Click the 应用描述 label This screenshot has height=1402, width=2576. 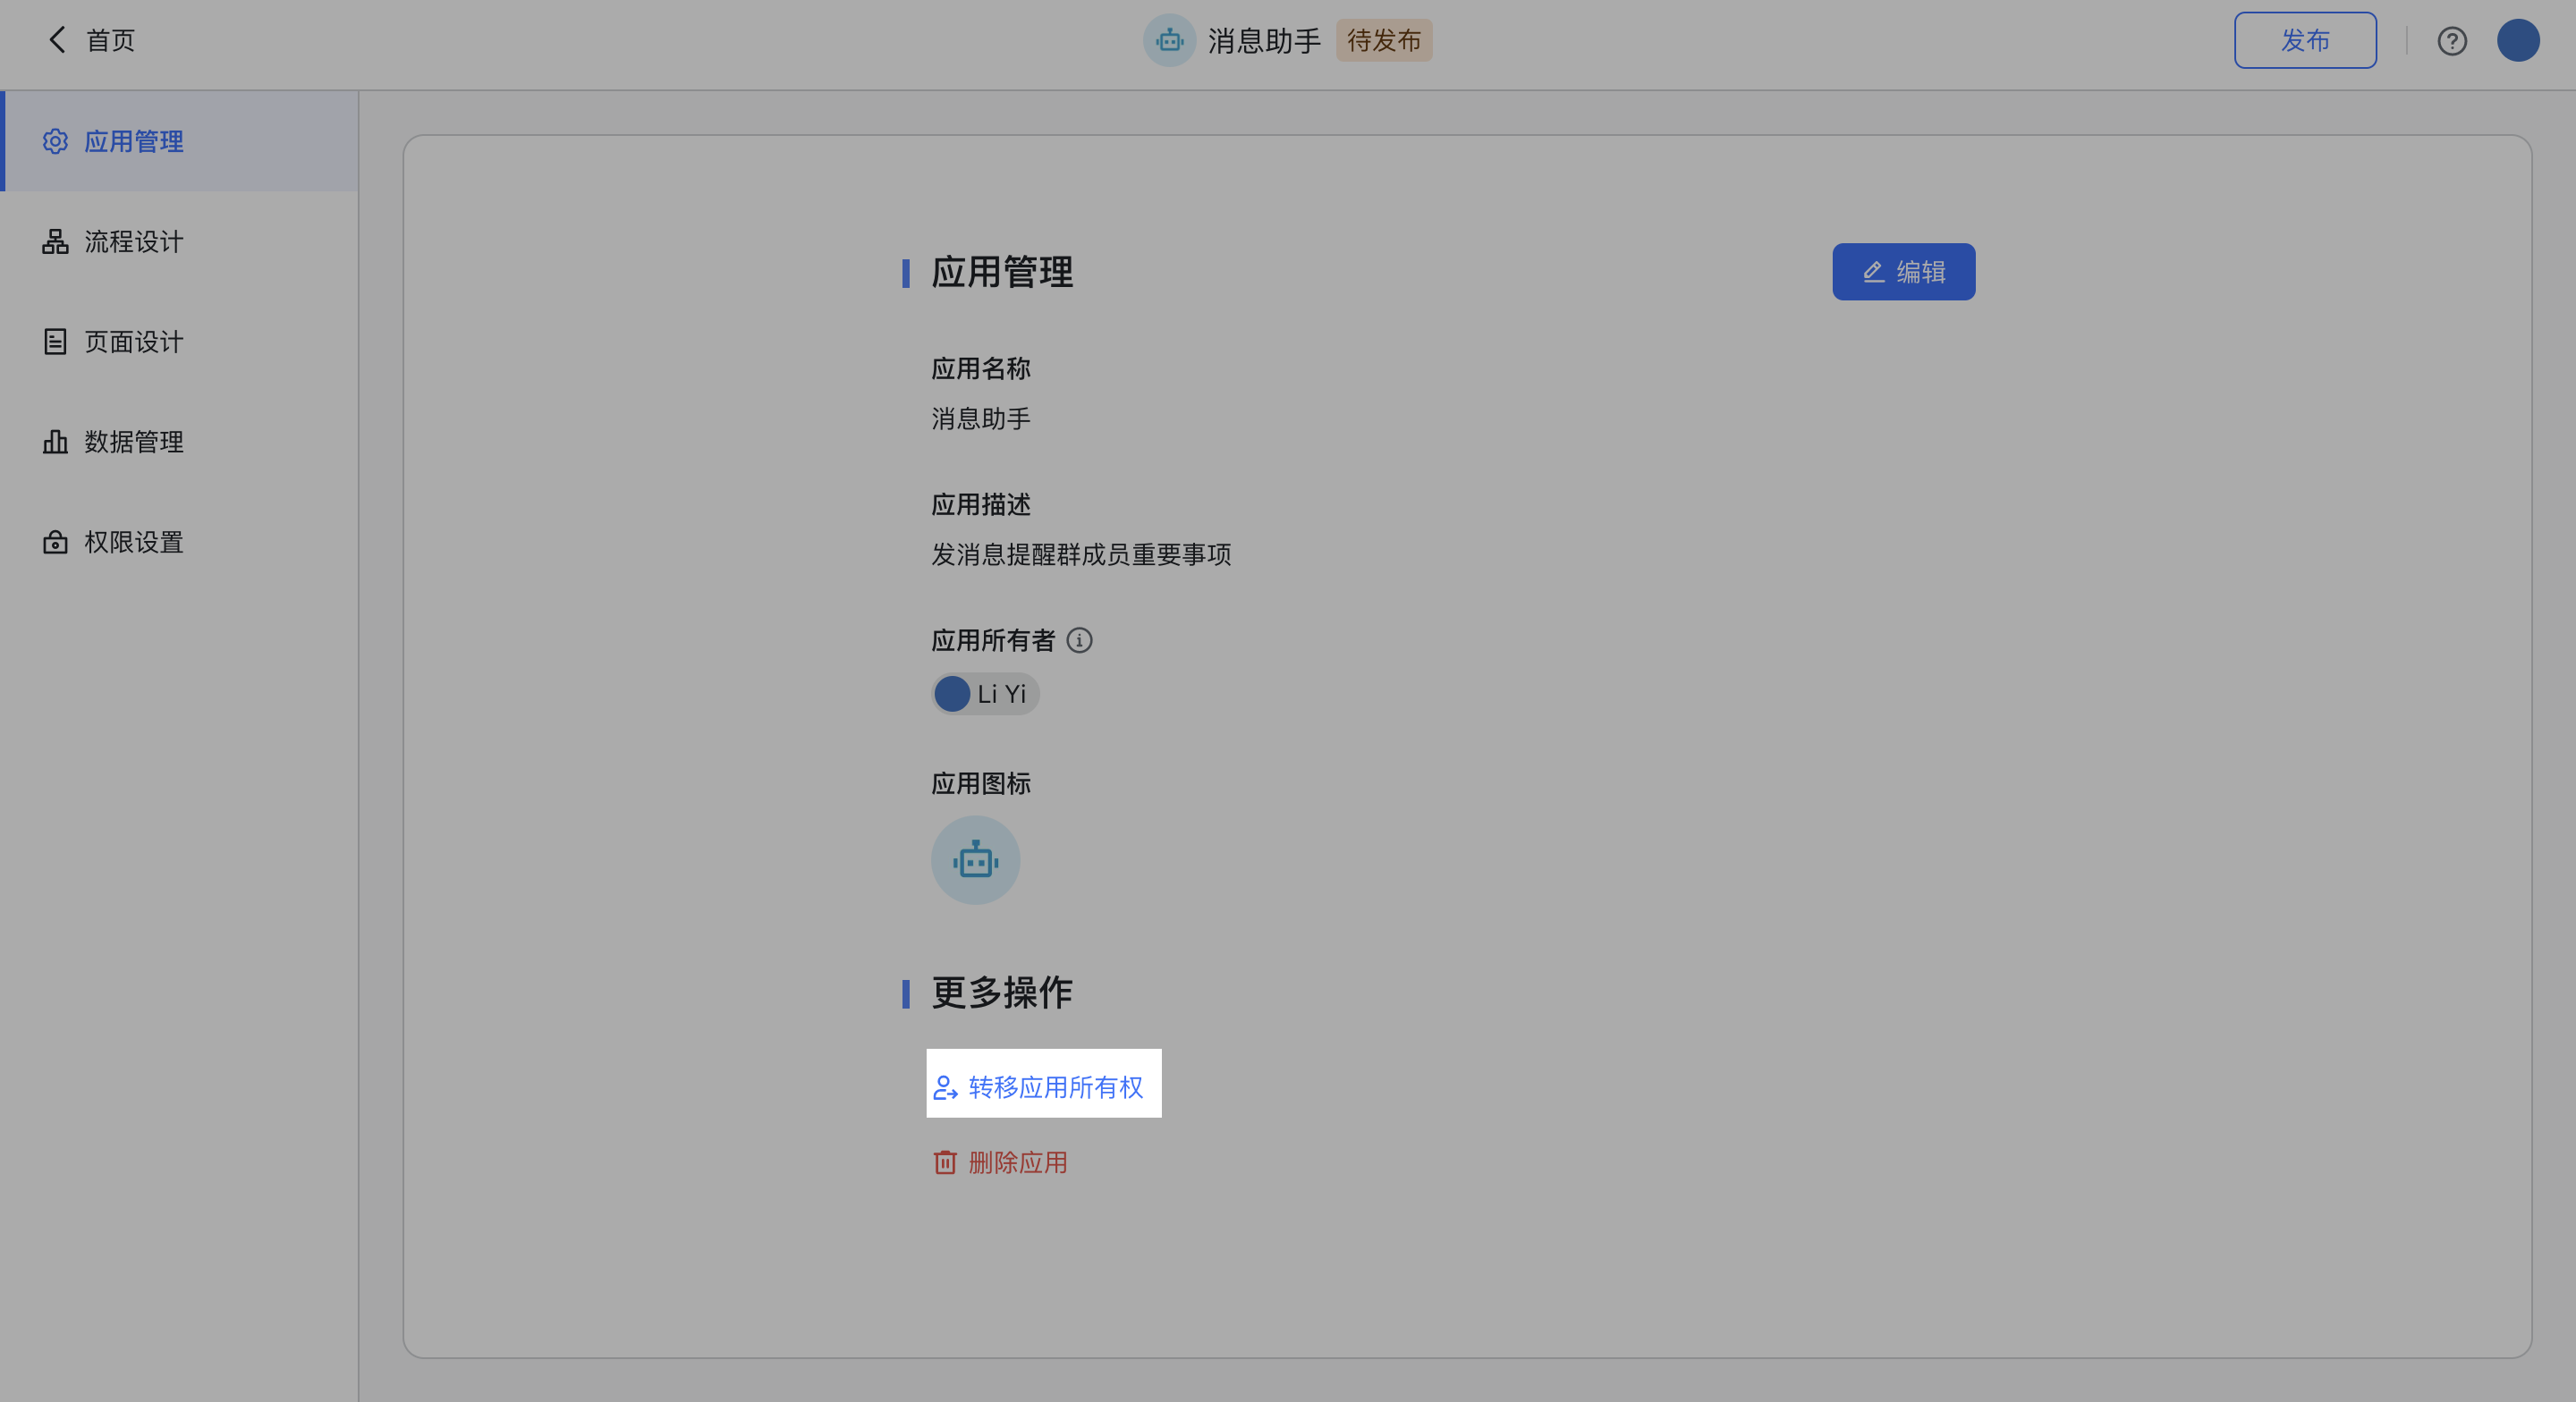[981, 504]
